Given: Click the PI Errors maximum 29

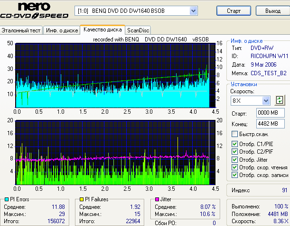Looking at the screenshot, I should click(x=62, y=214).
